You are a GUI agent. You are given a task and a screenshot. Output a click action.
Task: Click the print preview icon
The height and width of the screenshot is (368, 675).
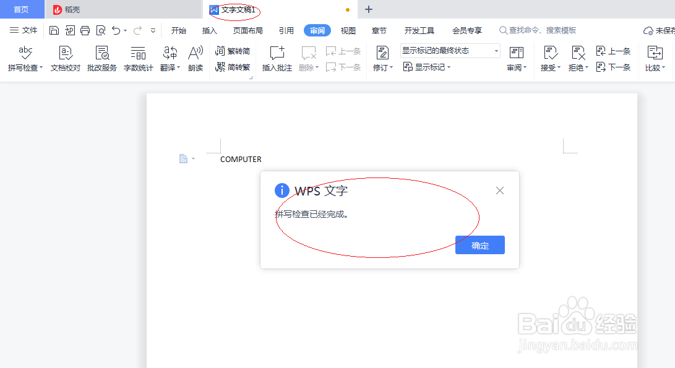pos(101,30)
